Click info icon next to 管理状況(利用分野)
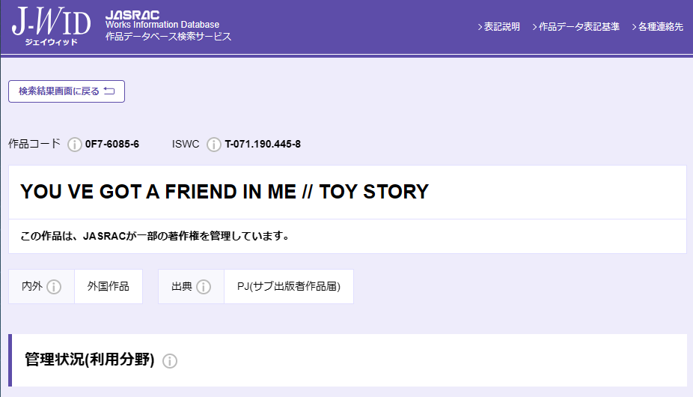The width and height of the screenshot is (693, 397). click(x=170, y=361)
